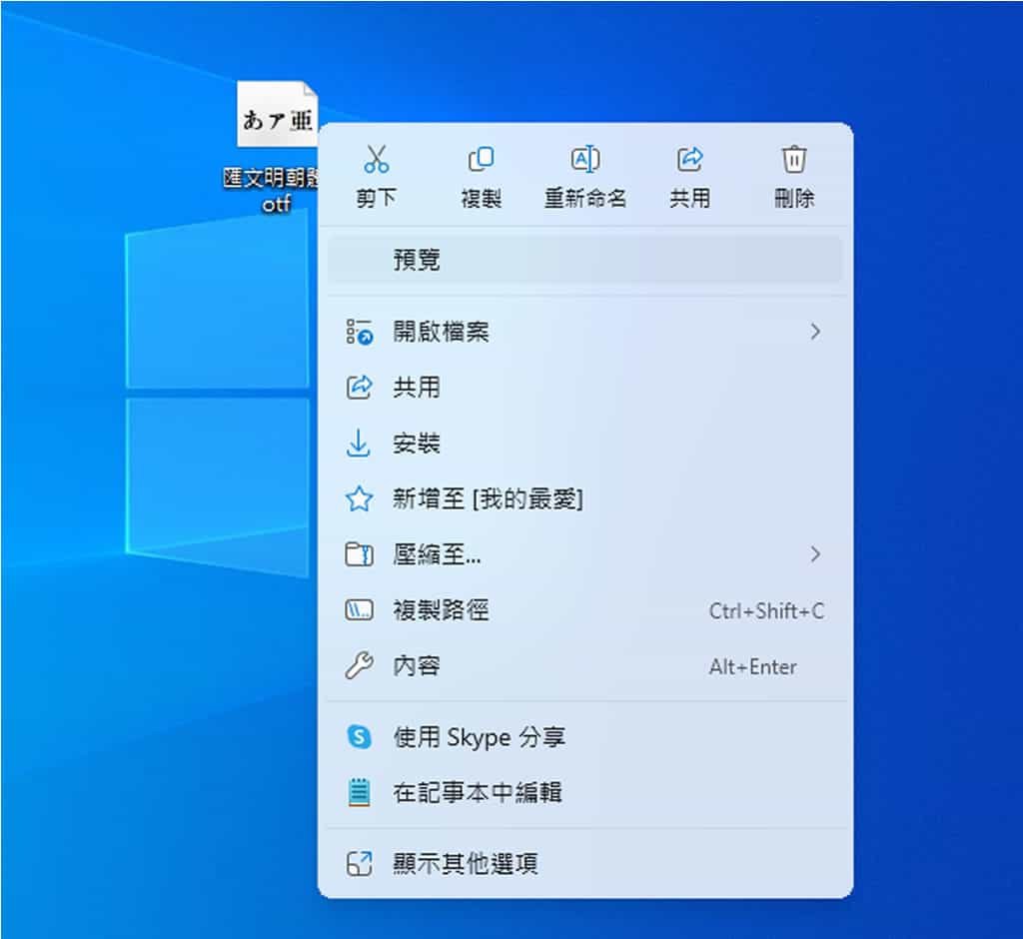1023x939 pixels.
Task: Click the Copy icon
Action: coord(481,159)
